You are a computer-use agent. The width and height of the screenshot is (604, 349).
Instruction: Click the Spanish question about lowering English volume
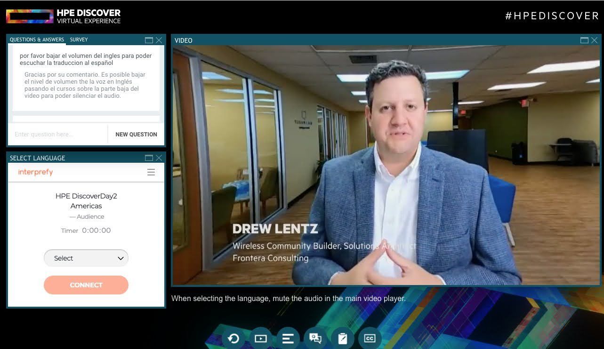click(86, 59)
